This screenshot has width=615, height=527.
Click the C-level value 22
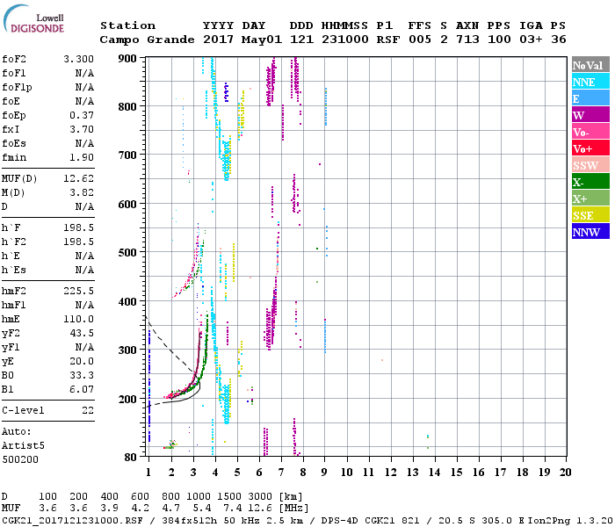point(86,410)
